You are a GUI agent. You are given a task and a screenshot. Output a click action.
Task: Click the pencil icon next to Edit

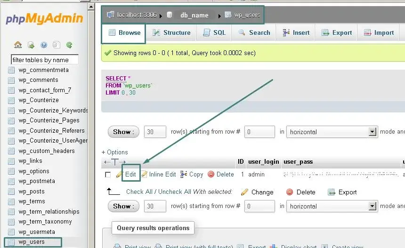pos(119,175)
